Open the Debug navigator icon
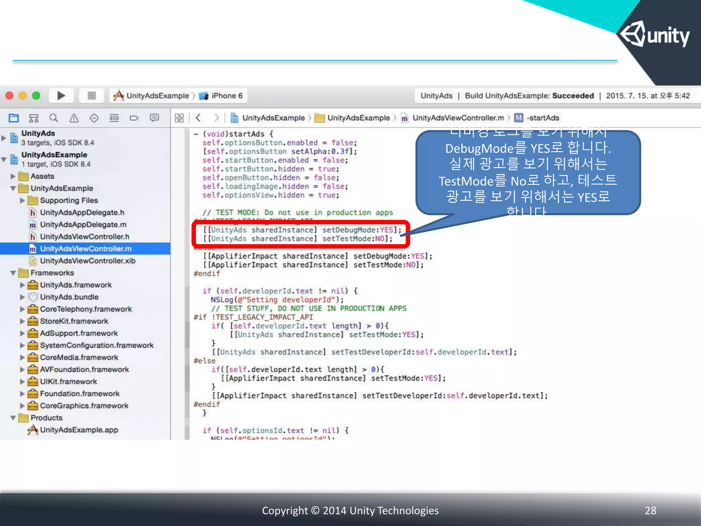The height and width of the screenshot is (526, 701). 114,118
